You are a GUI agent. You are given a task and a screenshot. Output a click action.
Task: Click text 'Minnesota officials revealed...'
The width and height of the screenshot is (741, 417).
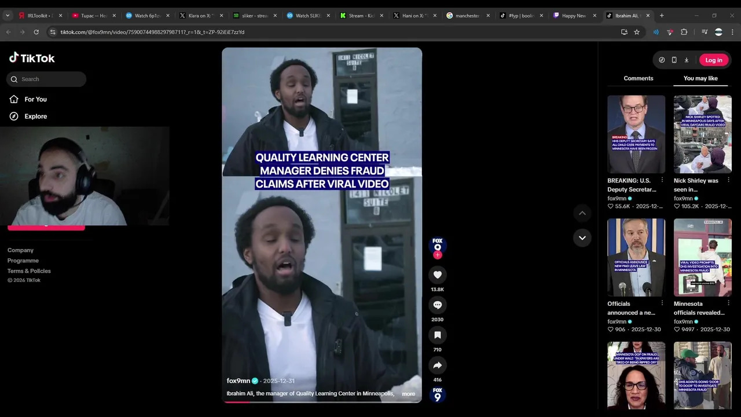699,308
